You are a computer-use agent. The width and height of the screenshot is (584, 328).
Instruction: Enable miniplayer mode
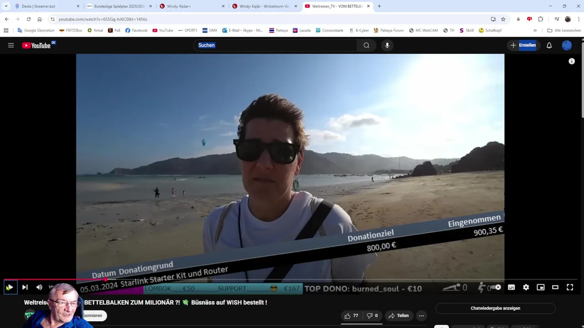coord(541,287)
